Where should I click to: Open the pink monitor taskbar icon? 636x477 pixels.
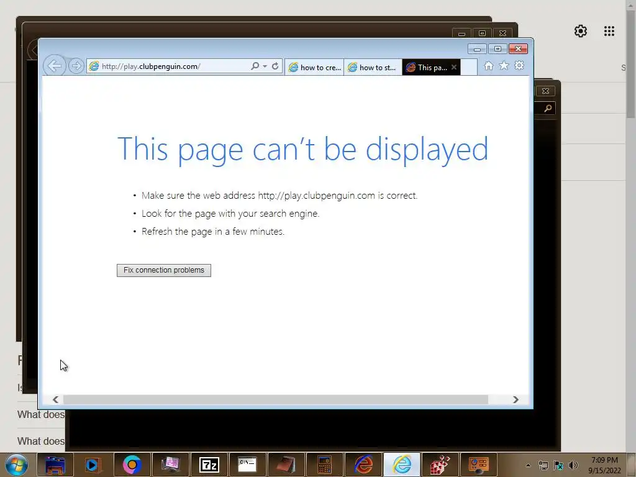pyautogui.click(x=170, y=465)
